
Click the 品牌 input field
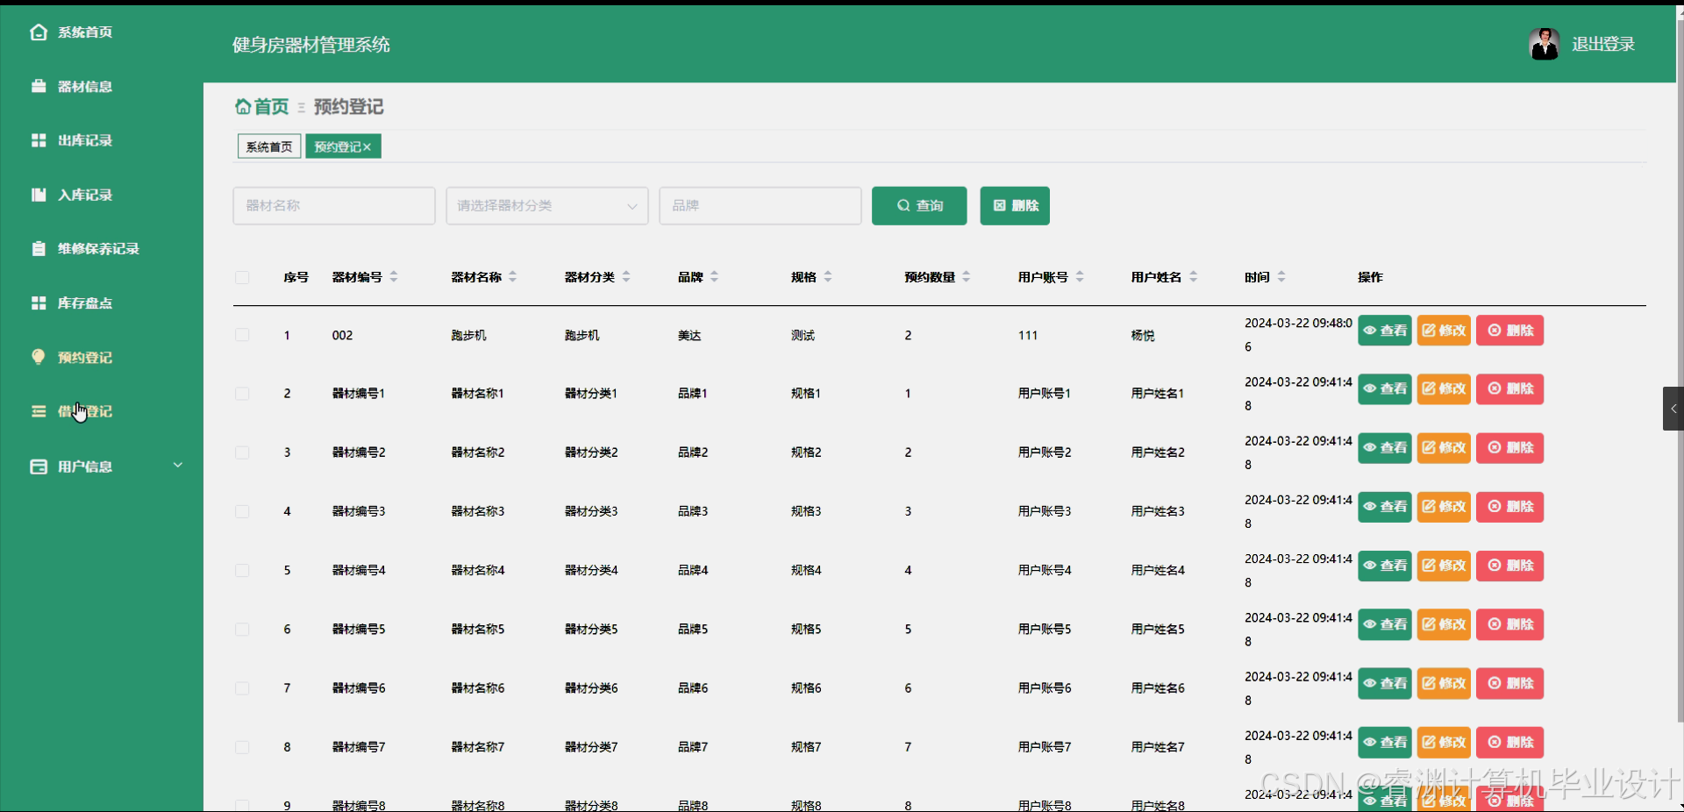point(760,205)
